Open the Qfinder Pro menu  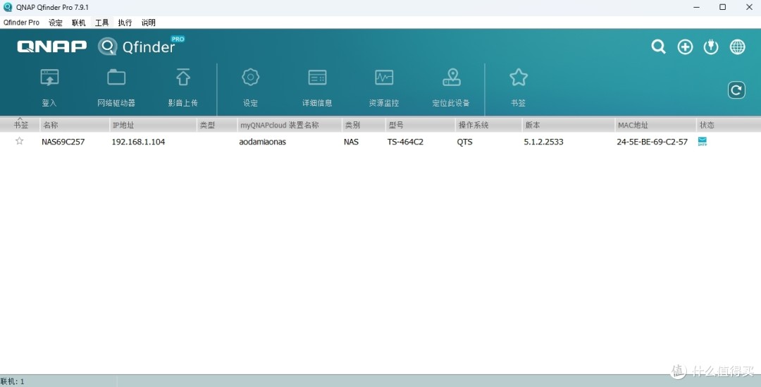tap(21, 23)
